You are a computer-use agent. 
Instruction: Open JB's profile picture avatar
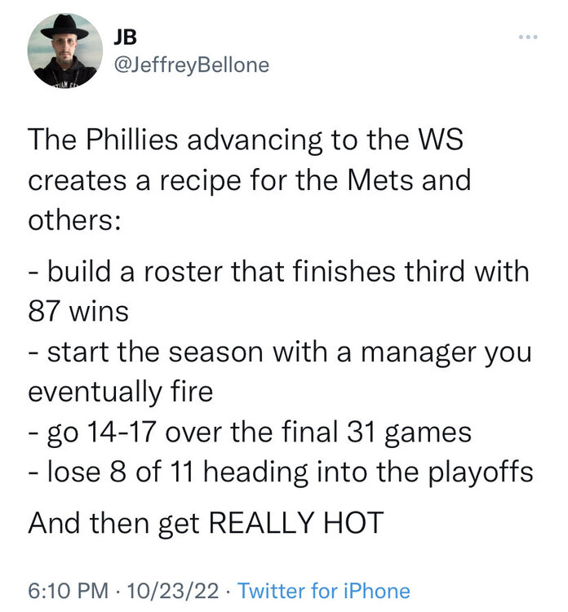[x=64, y=50]
